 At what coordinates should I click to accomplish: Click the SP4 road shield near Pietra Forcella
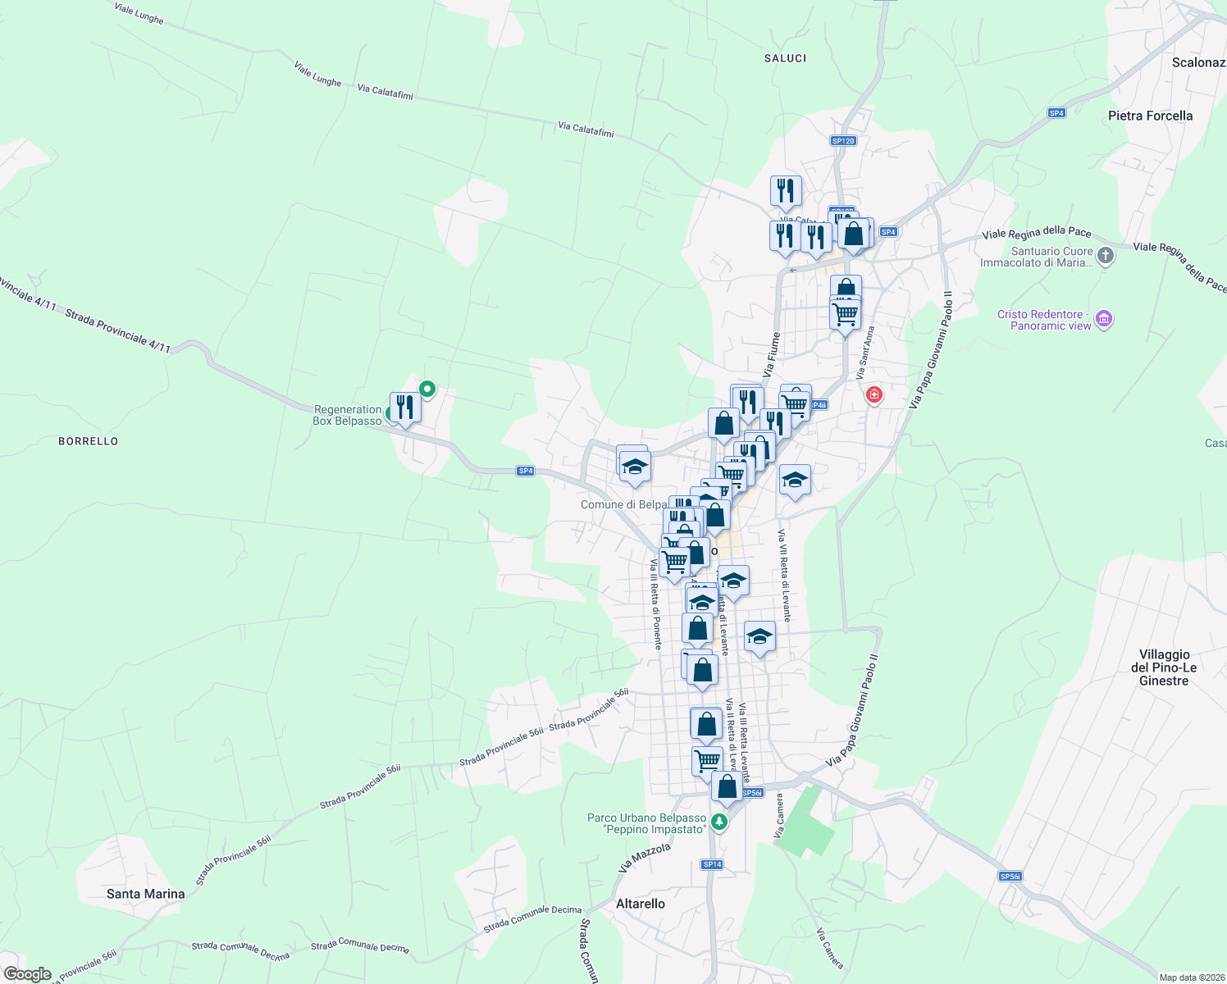(1055, 112)
